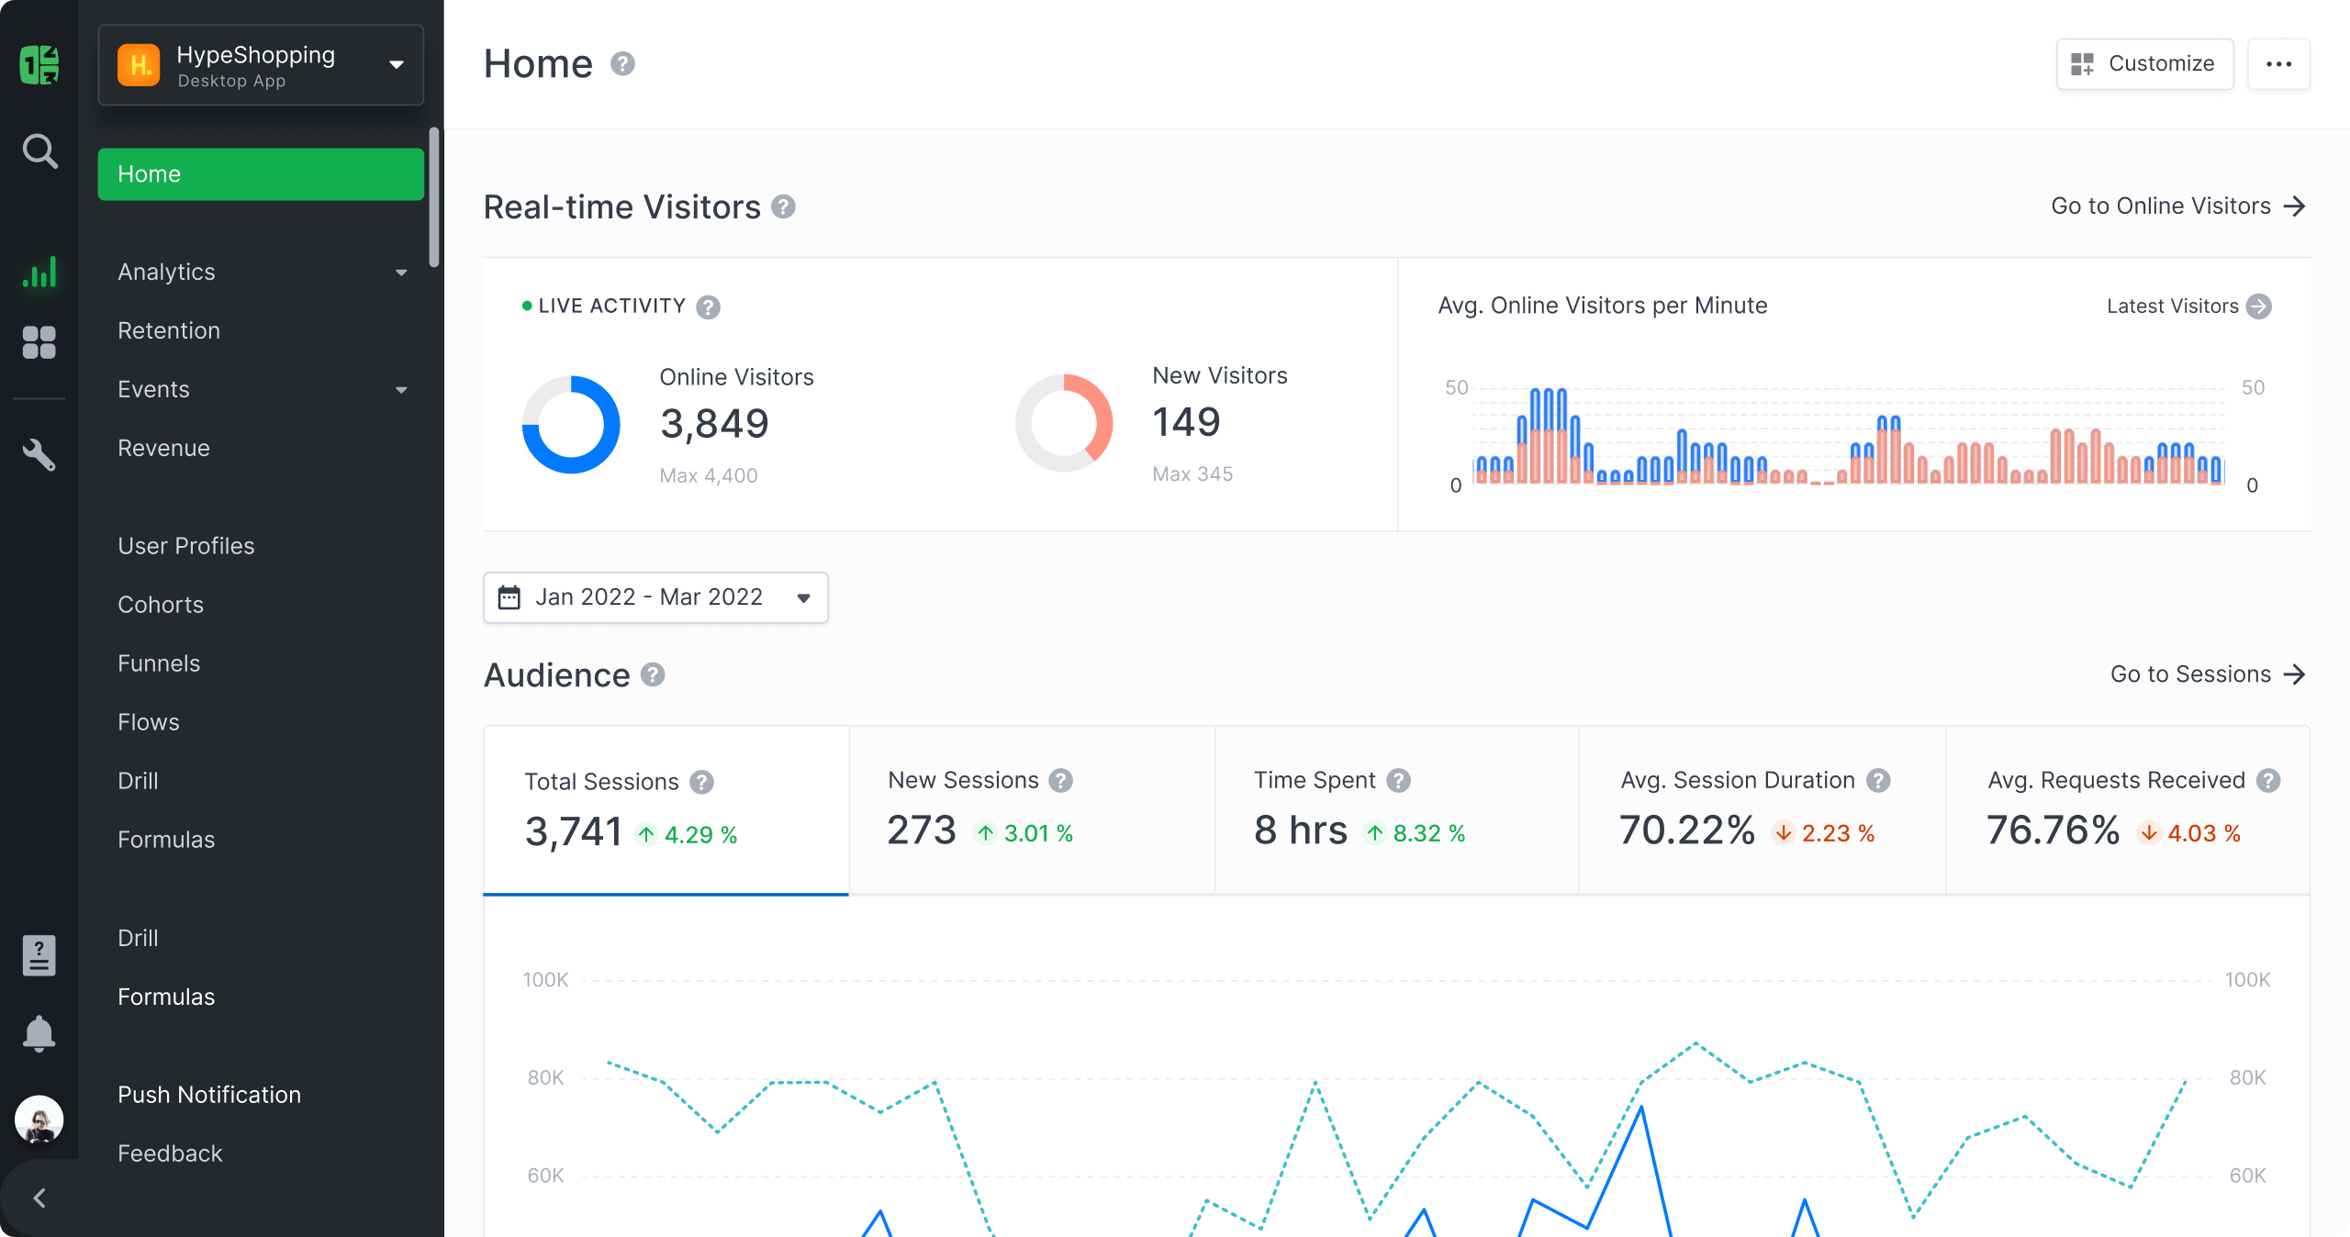This screenshot has width=2350, height=1237.
Task: Open the more options ellipsis menu
Action: [x=2279, y=63]
